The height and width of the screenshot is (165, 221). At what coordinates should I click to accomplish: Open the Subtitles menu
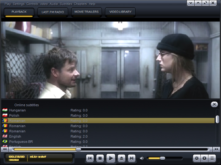66,4
